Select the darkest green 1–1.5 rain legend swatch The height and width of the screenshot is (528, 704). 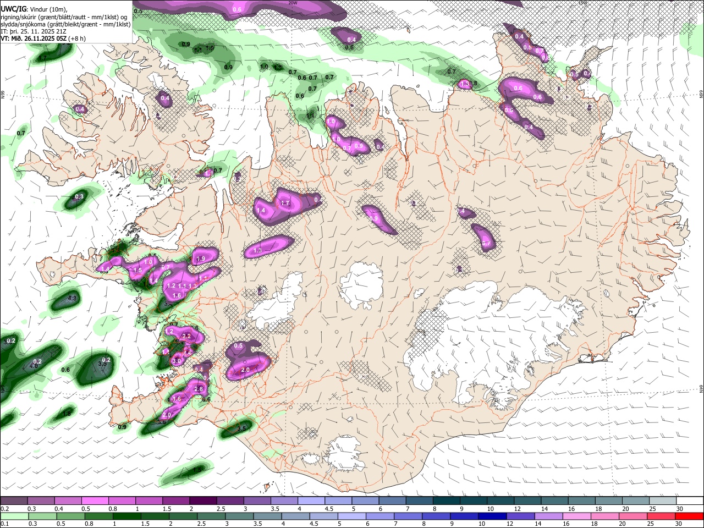click(x=127, y=516)
